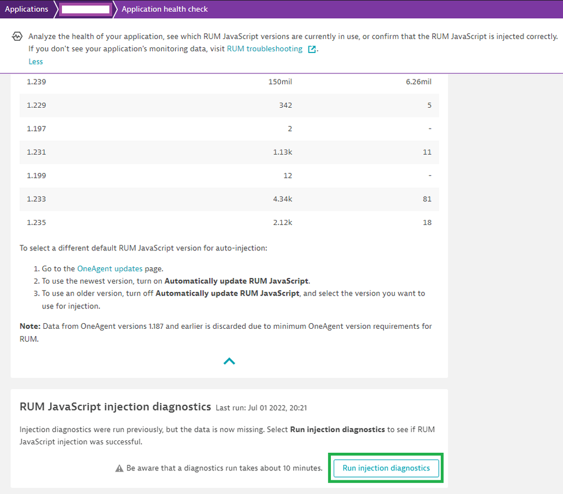Select the version 1.239 table row

pyautogui.click(x=229, y=82)
